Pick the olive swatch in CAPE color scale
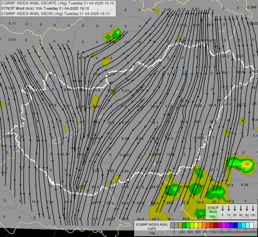Image resolution: width=258 pixels, height=237 pixels. tap(180, 225)
